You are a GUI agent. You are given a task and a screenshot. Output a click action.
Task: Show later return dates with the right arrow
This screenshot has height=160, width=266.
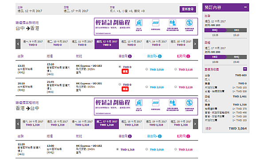tap(196, 124)
